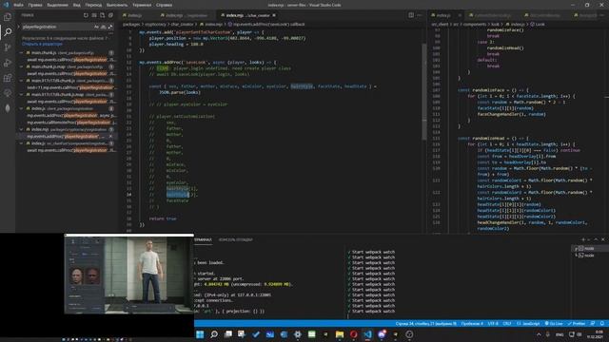Show hidden system tray icons chevron
Viewport: 609px width, 342px height.
[x=539, y=334]
